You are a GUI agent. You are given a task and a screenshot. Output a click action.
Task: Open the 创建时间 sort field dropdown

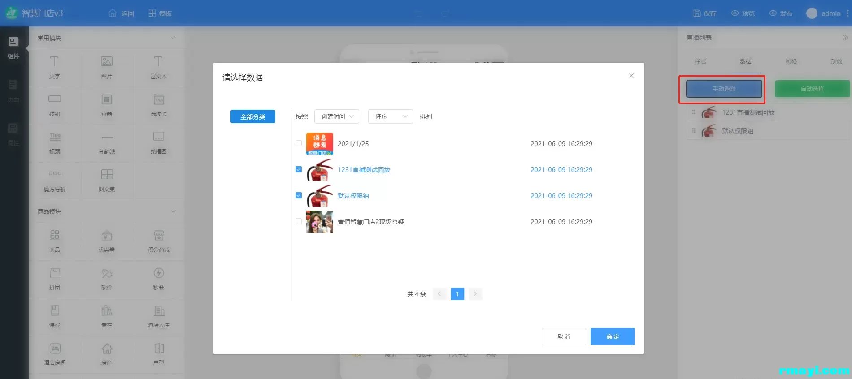tap(337, 116)
